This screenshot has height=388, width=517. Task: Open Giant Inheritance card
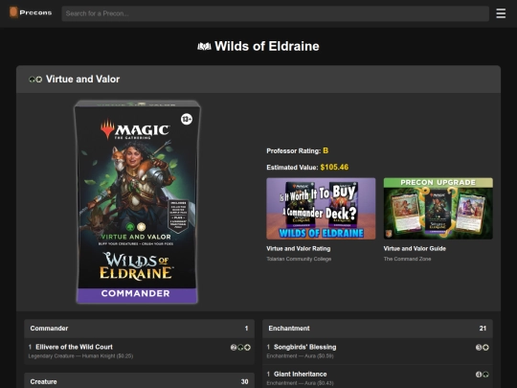pos(301,375)
